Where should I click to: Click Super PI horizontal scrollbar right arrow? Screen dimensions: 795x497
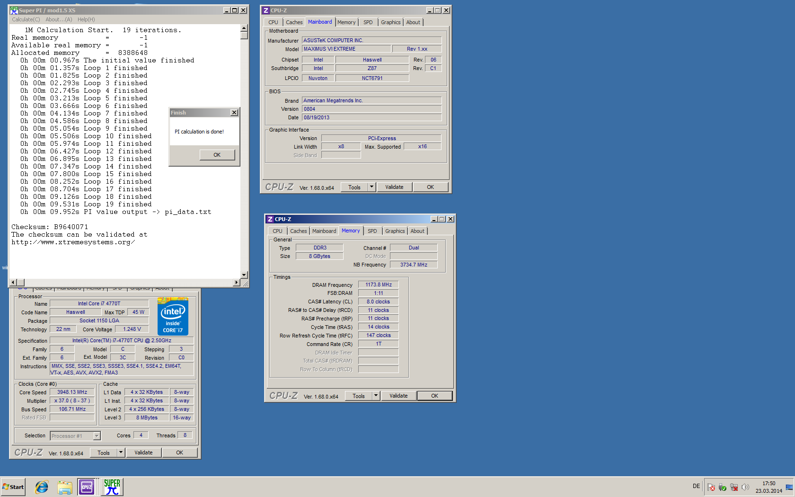(x=237, y=283)
